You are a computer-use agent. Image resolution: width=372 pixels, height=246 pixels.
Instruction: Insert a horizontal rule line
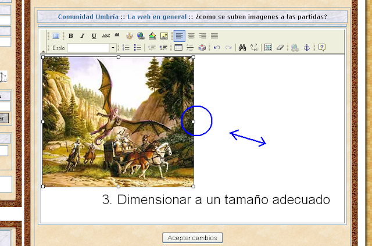point(190,48)
